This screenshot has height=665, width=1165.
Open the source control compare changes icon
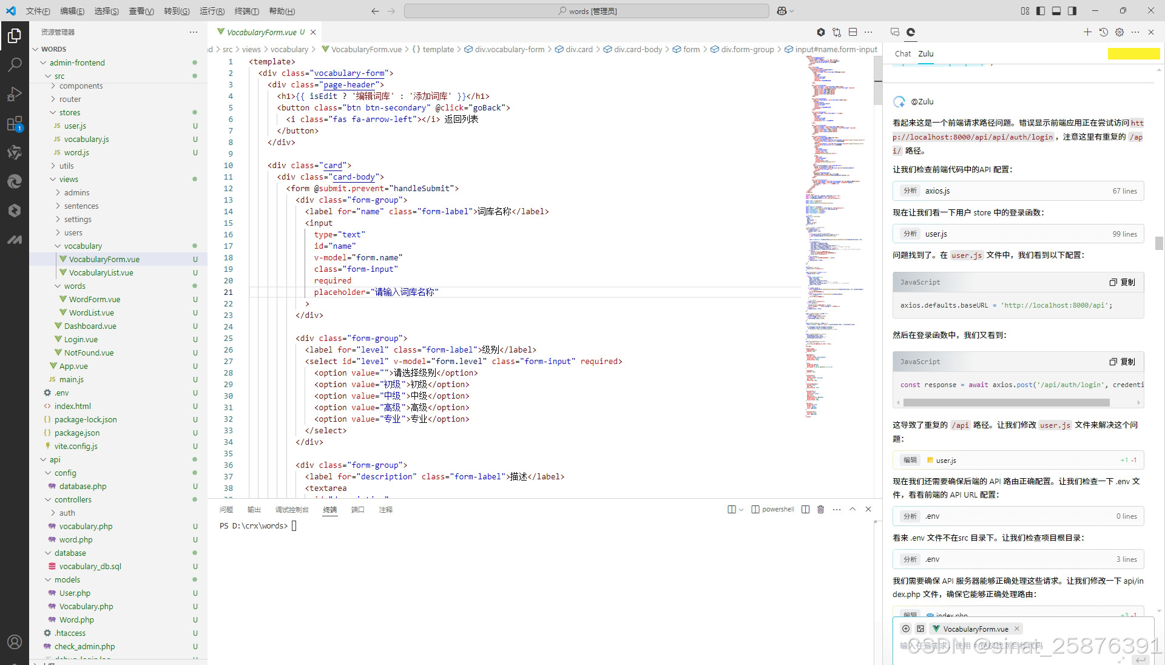pyautogui.click(x=837, y=32)
